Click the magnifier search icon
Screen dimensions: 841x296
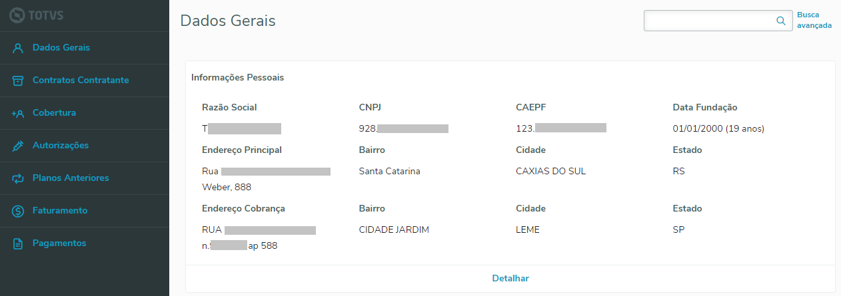point(781,21)
